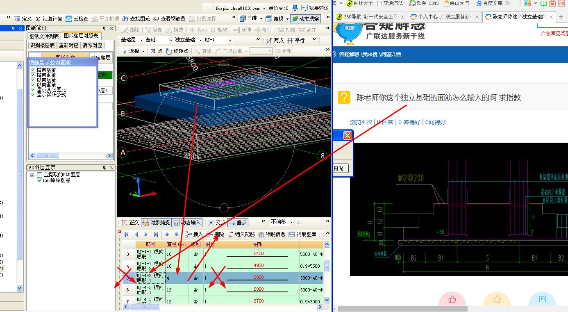Toggle 横向底筋 checkbox

click(33, 70)
